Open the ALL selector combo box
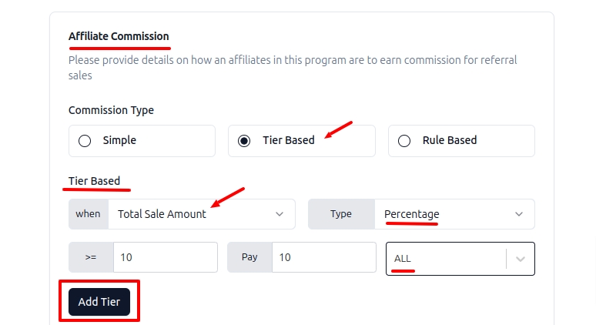 click(447, 259)
